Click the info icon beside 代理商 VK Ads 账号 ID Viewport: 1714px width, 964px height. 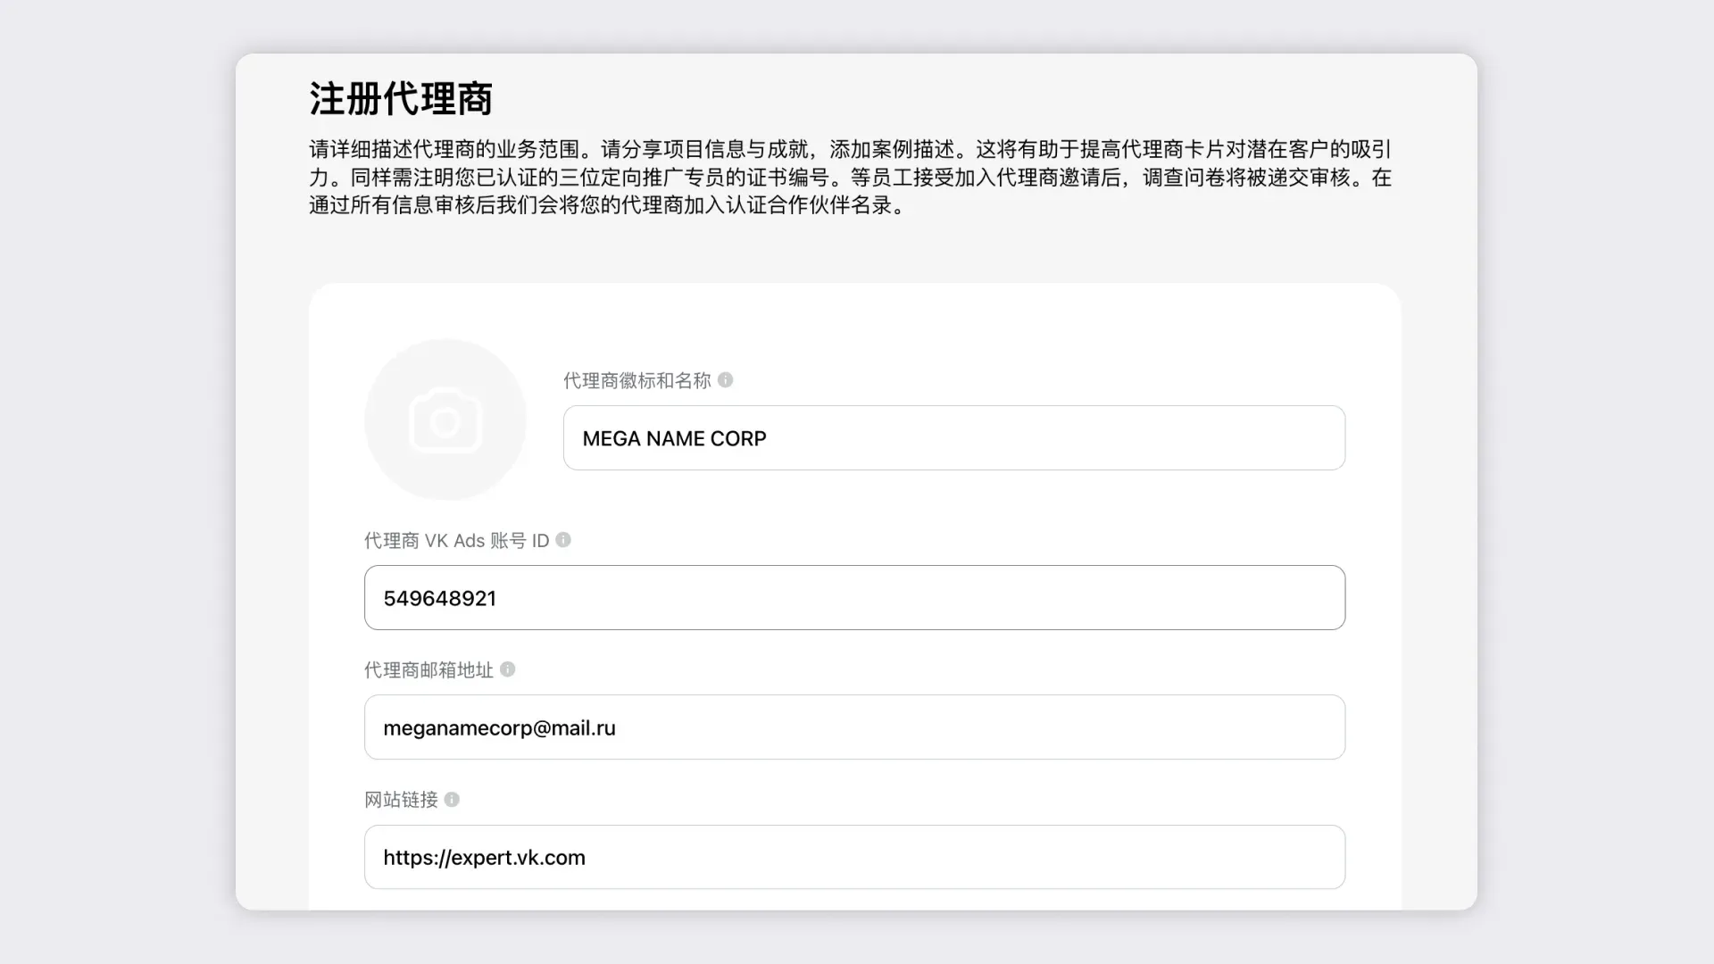click(x=563, y=540)
